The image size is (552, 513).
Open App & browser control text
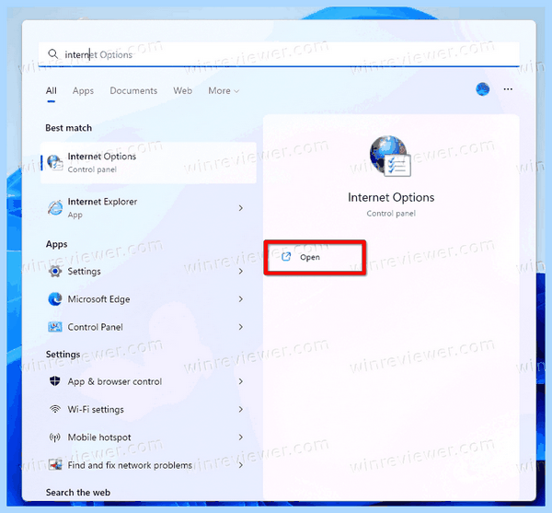click(x=115, y=381)
